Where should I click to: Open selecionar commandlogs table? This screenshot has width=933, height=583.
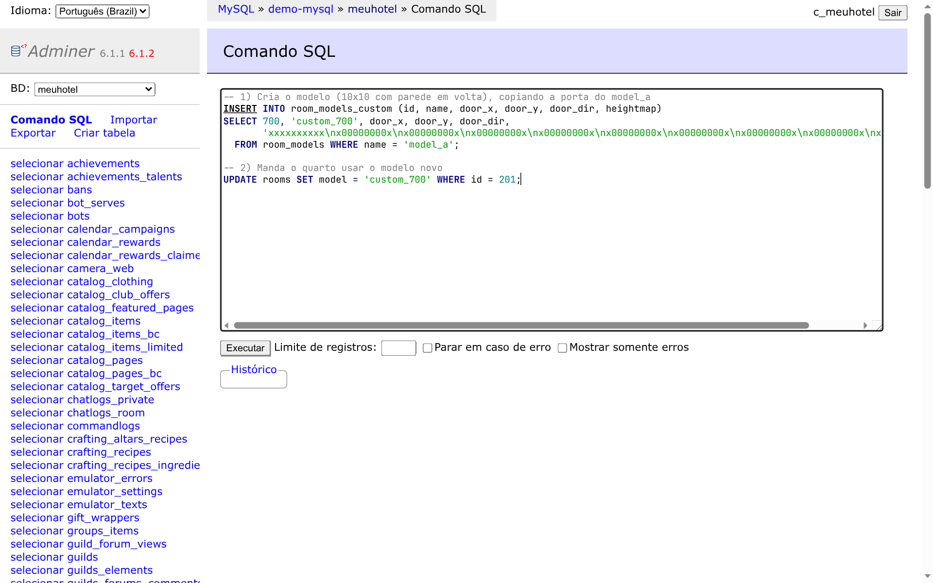[75, 426]
